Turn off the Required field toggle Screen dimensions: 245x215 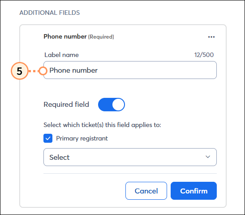click(112, 105)
